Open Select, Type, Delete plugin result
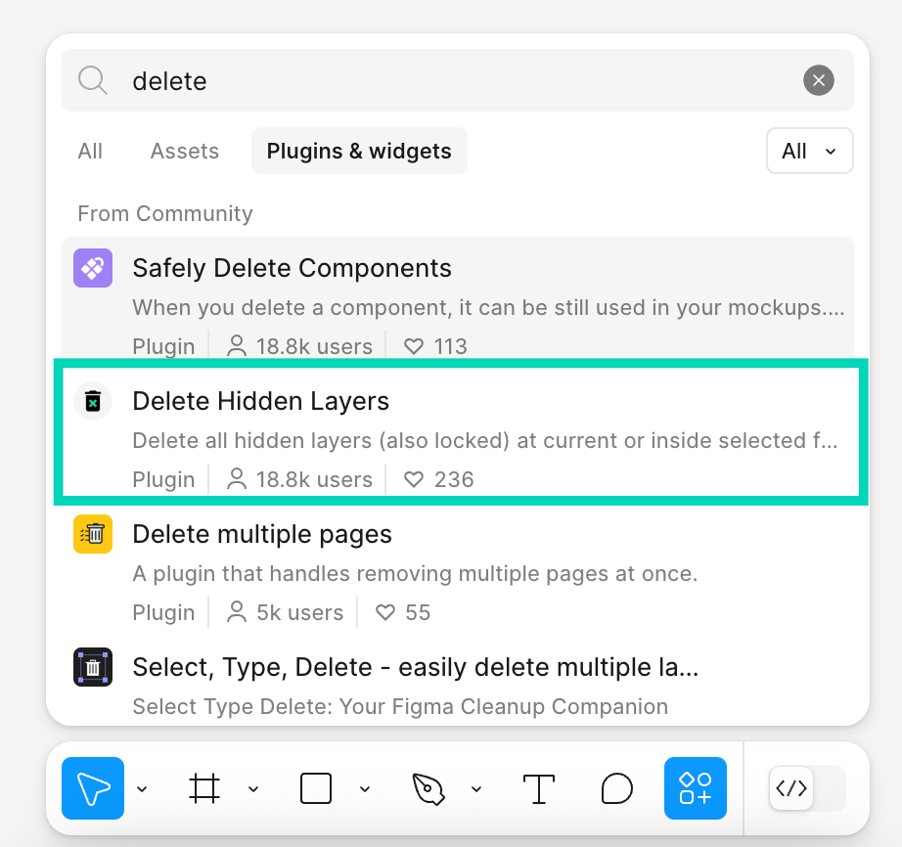This screenshot has height=847, width=902. click(457, 681)
